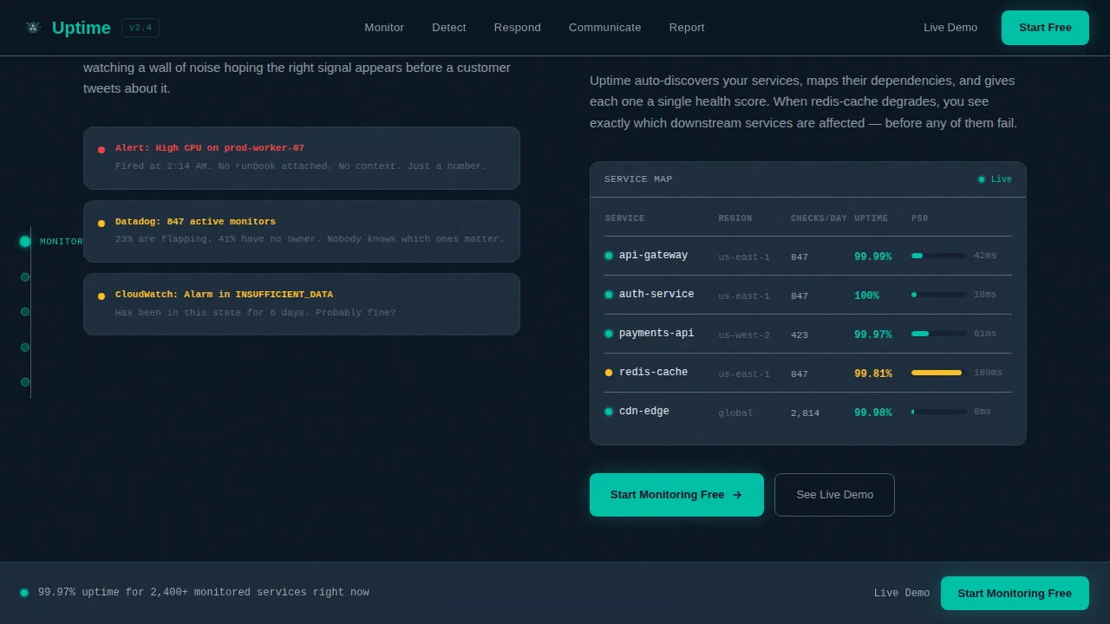Click the 2,814 checks value for cdn-edge
Screen dimensions: 1110x624
tap(805, 413)
